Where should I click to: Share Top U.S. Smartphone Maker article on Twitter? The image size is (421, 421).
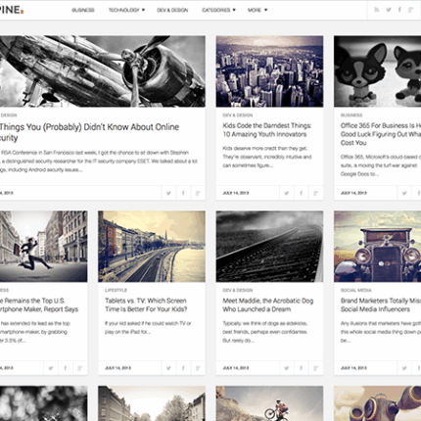pyautogui.click(x=51, y=368)
